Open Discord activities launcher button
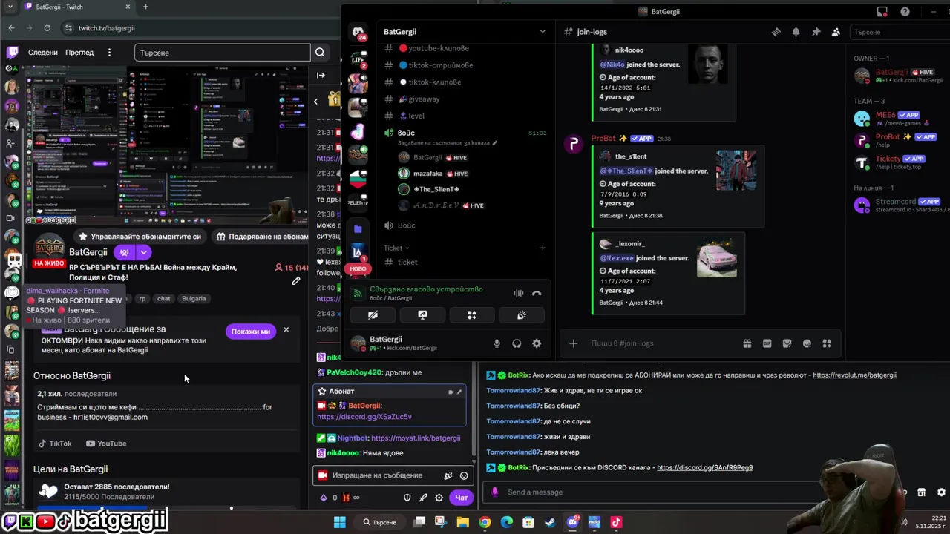This screenshot has height=534, width=950. click(471, 315)
